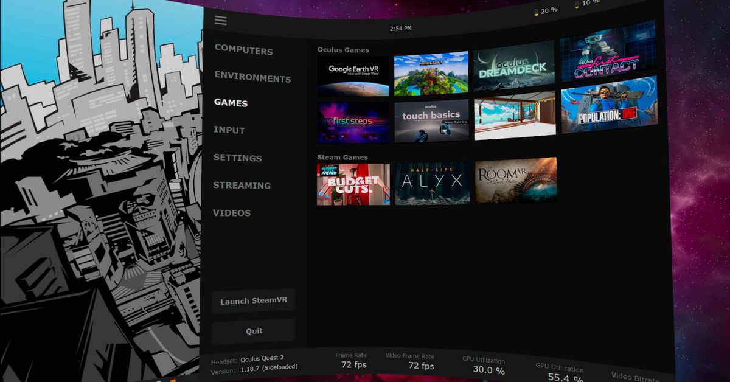Open the Videos section
730x382 pixels.
tap(231, 213)
